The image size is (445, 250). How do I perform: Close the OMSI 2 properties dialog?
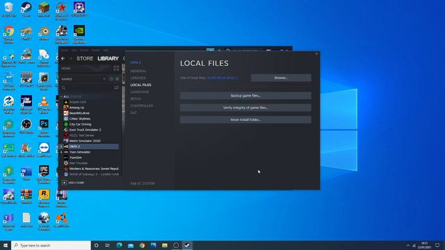click(316, 53)
